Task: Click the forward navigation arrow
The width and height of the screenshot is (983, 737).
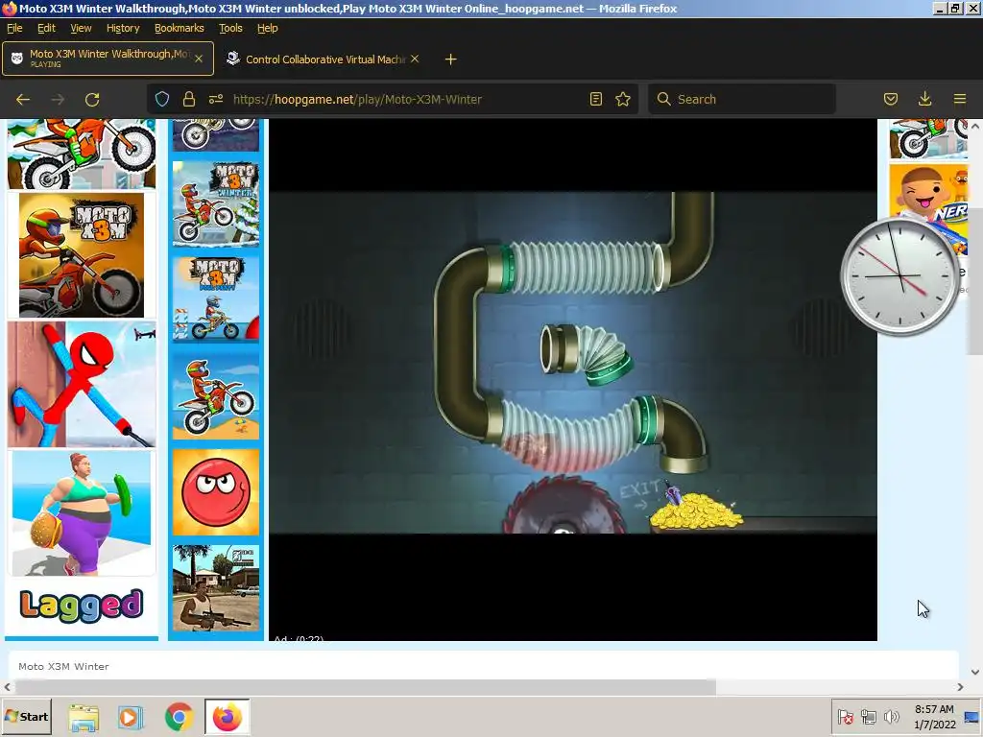Action: (x=58, y=100)
